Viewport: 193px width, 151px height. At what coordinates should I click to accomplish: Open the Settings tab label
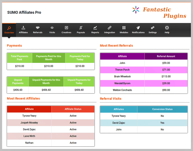click(x=153, y=33)
